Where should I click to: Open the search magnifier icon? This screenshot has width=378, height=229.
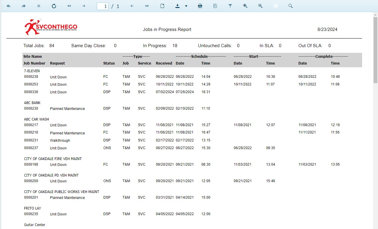pyautogui.click(x=290, y=6)
